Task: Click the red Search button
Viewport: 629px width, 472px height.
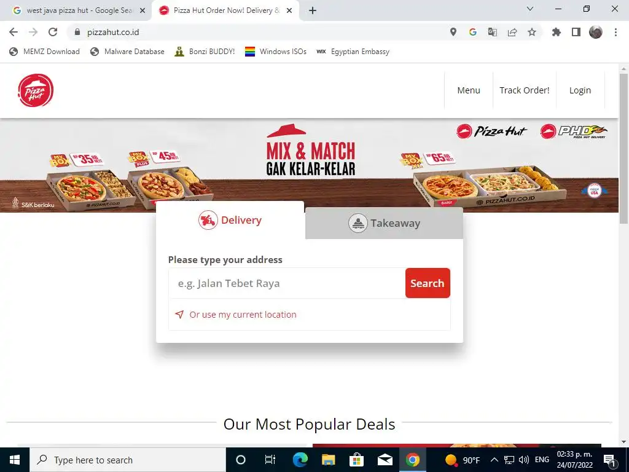Action: point(428,283)
